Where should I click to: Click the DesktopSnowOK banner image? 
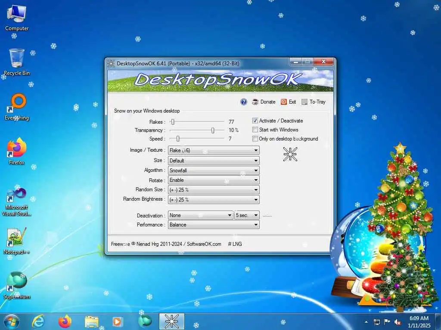[x=220, y=81]
